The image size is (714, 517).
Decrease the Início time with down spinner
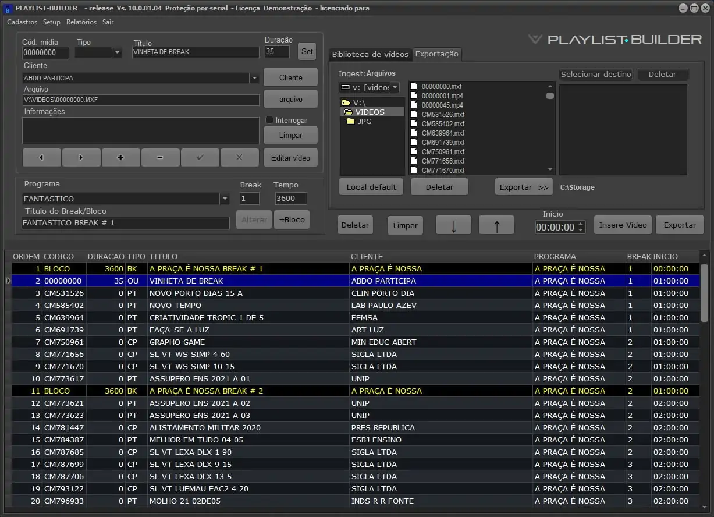(581, 230)
